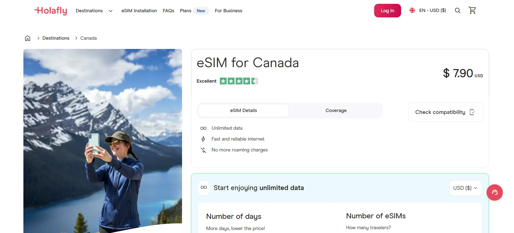
Task: Expand the USD ($) currency dropdown
Action: (465, 188)
